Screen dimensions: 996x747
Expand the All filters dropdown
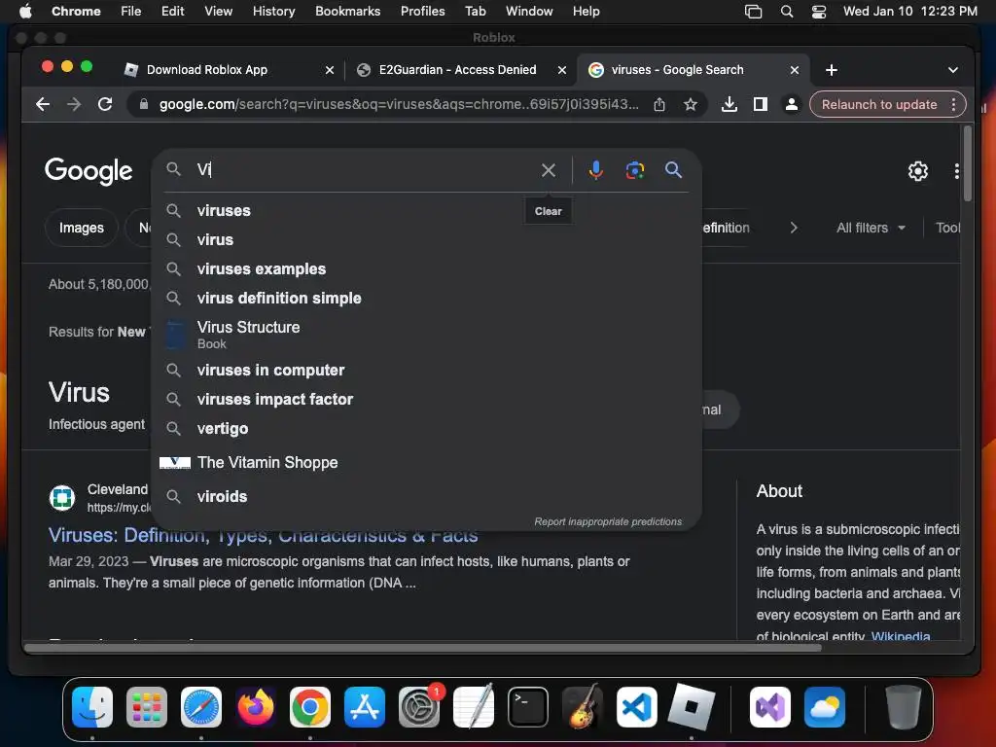point(871,228)
